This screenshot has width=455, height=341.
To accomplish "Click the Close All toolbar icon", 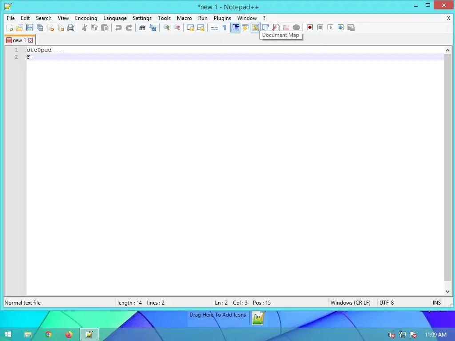I will [x=60, y=28].
